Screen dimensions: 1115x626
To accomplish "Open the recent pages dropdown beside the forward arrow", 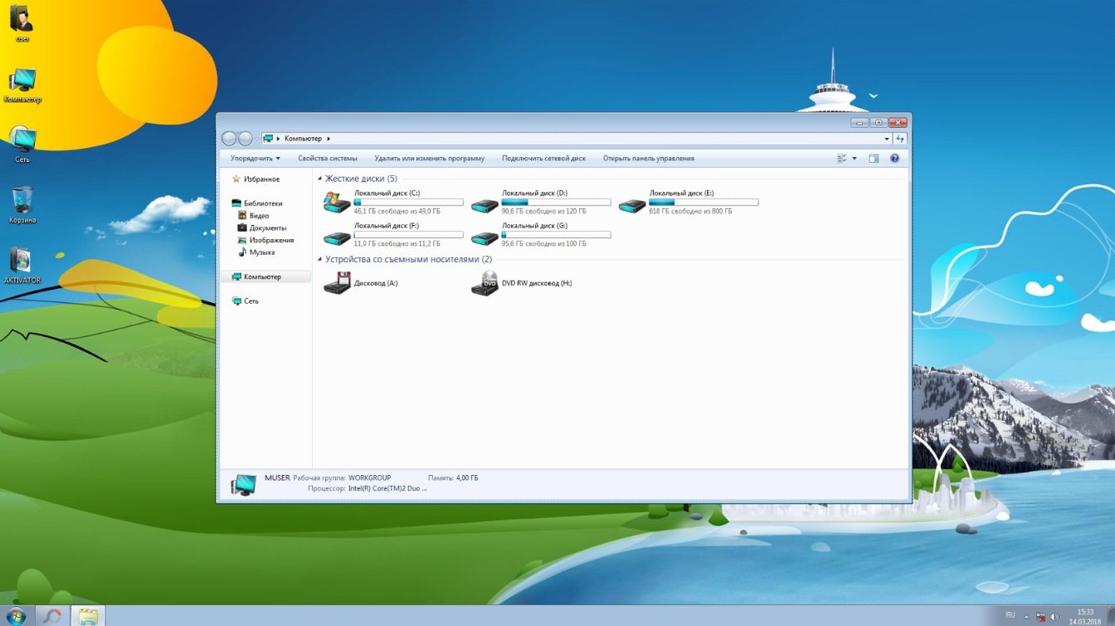I will pos(256,139).
